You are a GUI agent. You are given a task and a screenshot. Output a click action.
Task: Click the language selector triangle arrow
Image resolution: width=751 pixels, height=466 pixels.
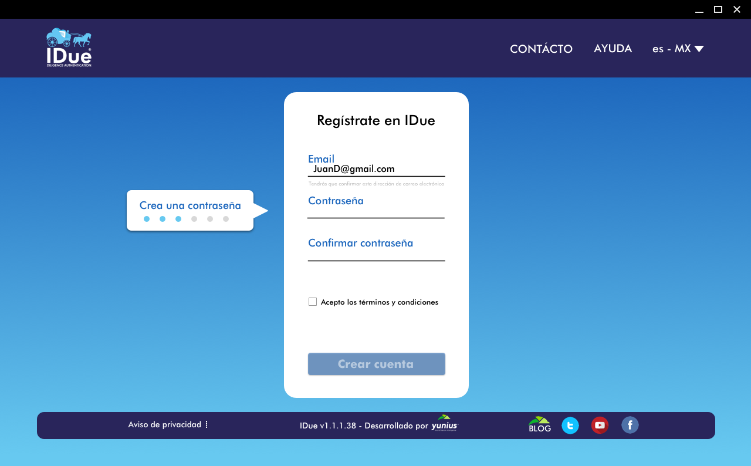click(699, 49)
